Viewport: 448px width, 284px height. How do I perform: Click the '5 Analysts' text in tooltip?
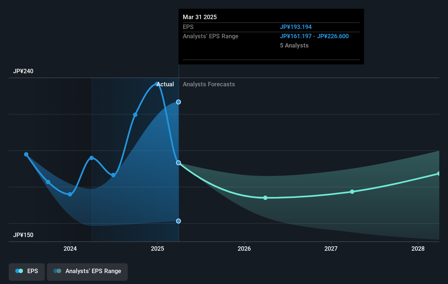point(294,45)
